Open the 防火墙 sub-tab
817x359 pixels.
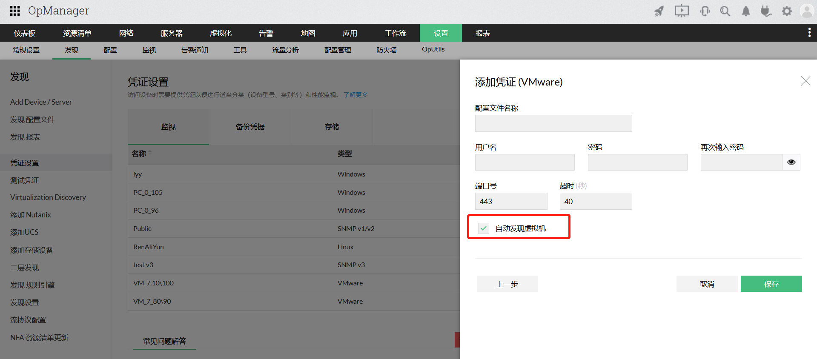coord(387,50)
